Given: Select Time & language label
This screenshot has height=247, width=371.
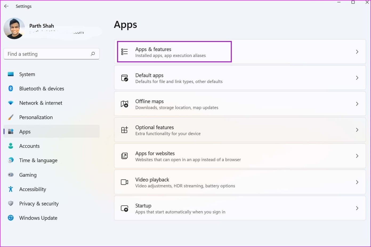Looking at the screenshot, I should click(38, 160).
